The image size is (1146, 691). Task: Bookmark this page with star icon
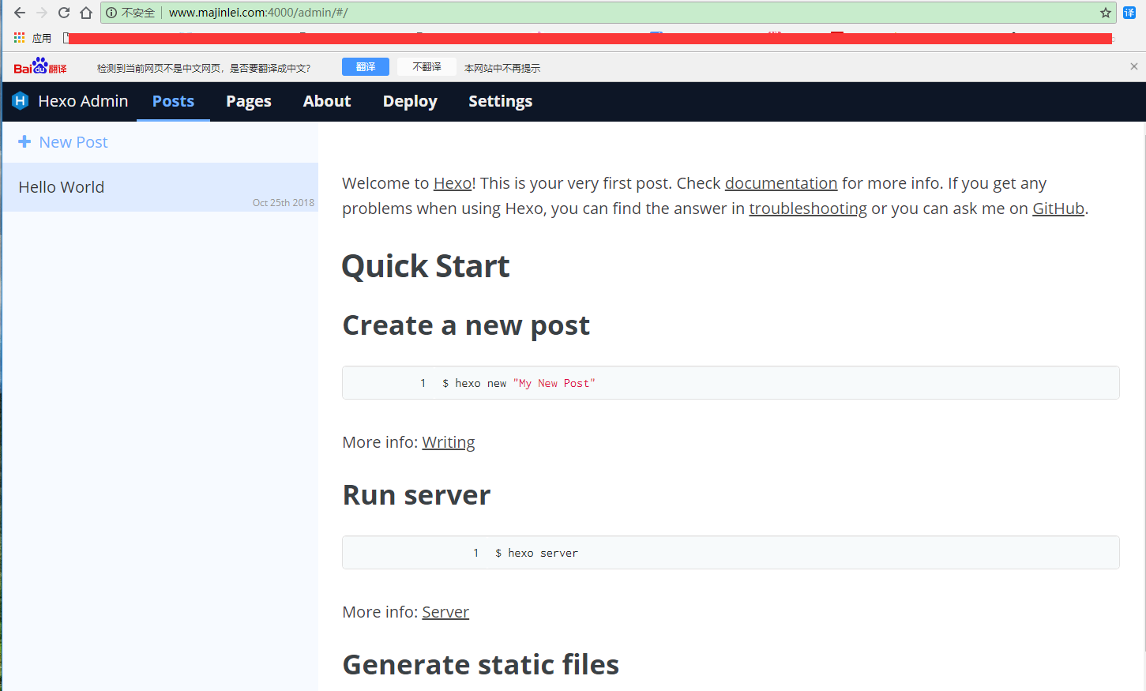click(1106, 13)
